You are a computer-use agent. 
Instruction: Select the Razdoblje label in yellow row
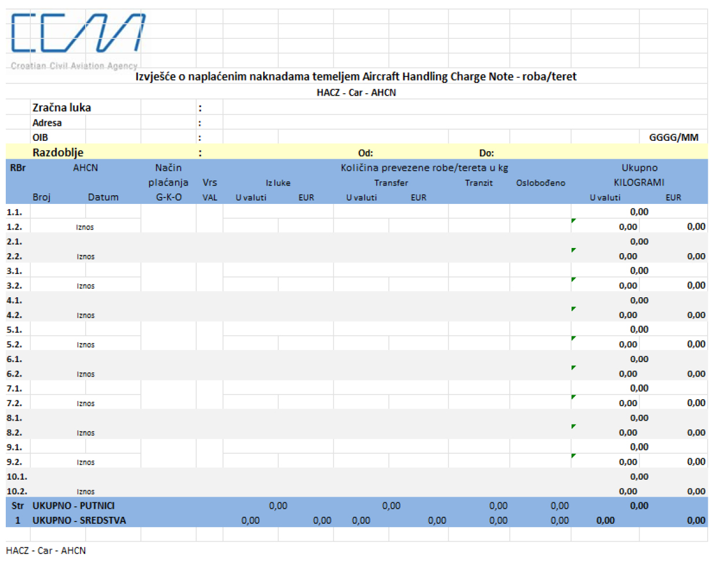coord(58,153)
